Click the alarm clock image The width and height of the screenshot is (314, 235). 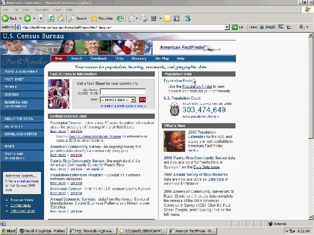[x=174, y=109]
